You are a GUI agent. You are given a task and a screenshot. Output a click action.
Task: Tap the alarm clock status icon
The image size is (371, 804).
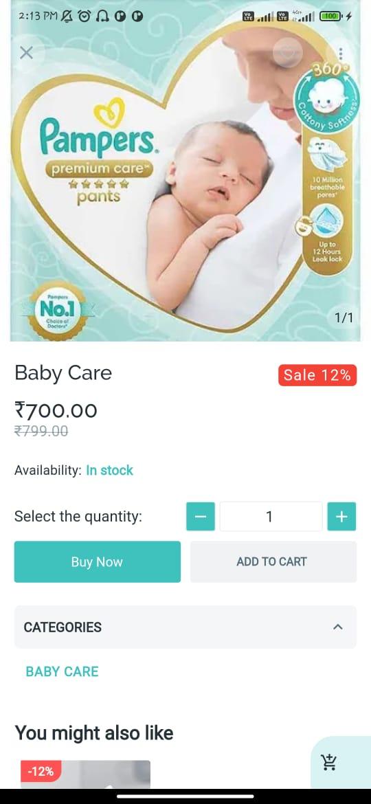(x=85, y=16)
